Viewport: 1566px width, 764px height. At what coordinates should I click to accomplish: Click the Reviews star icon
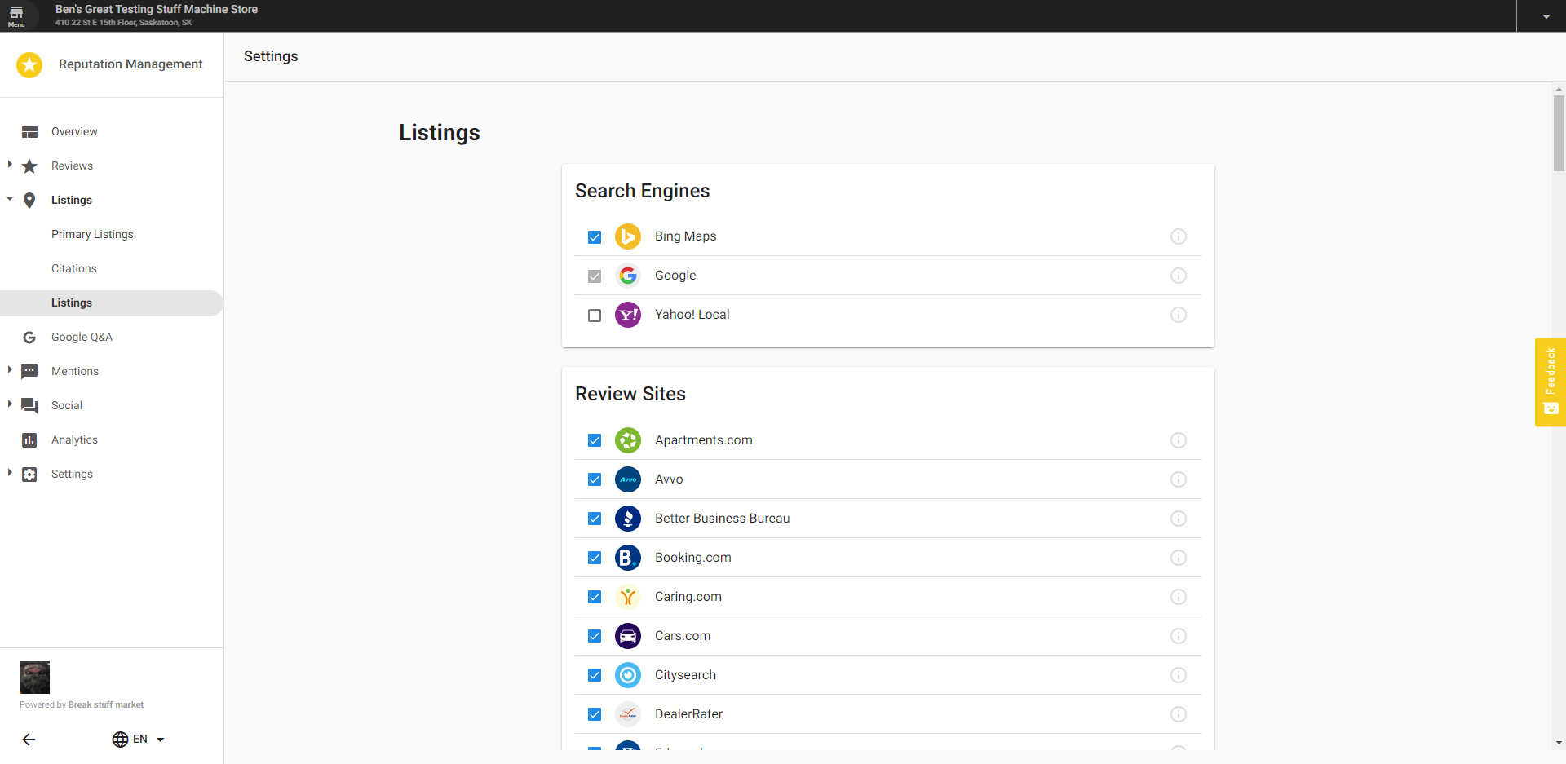pos(29,166)
